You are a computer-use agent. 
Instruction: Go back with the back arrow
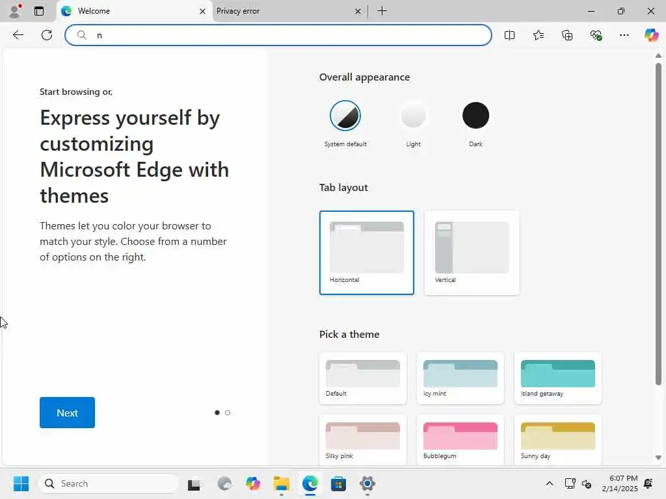point(18,35)
